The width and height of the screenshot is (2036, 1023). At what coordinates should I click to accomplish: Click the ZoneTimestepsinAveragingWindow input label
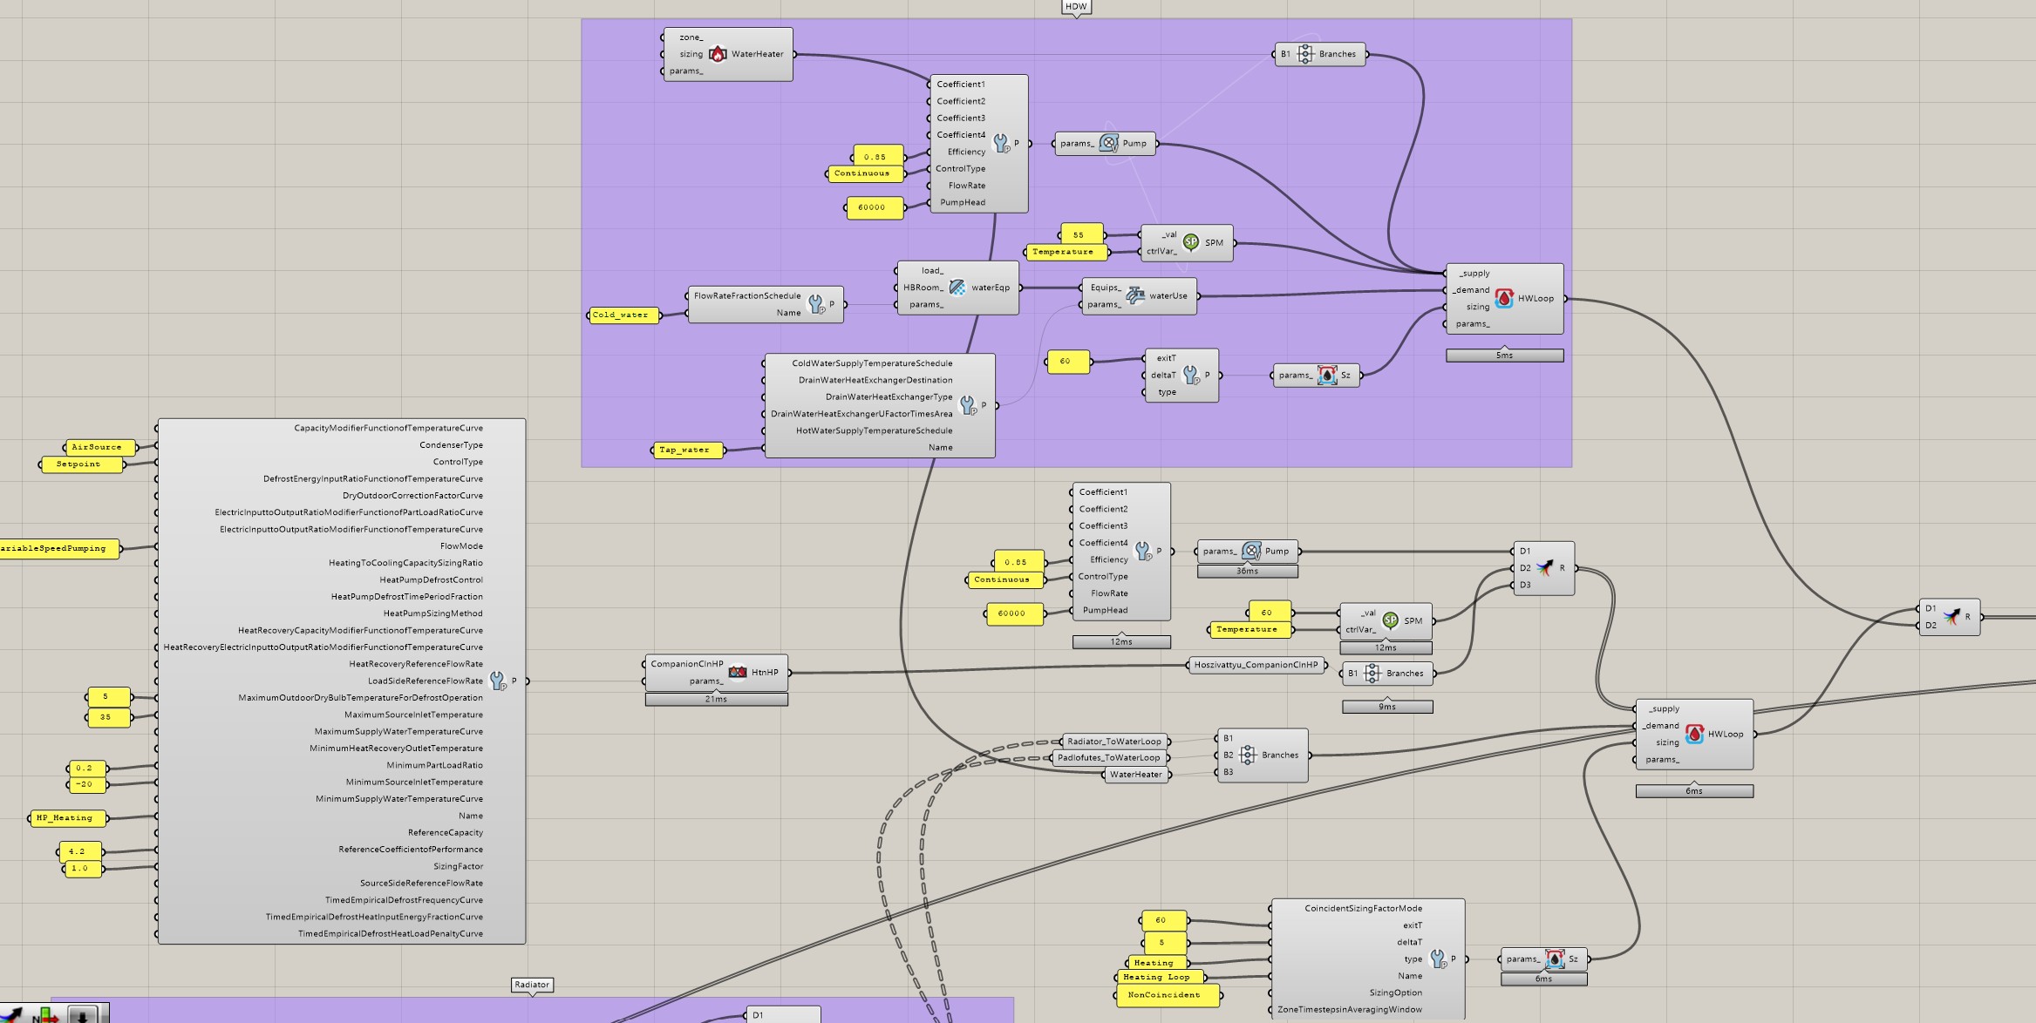point(1350,1010)
